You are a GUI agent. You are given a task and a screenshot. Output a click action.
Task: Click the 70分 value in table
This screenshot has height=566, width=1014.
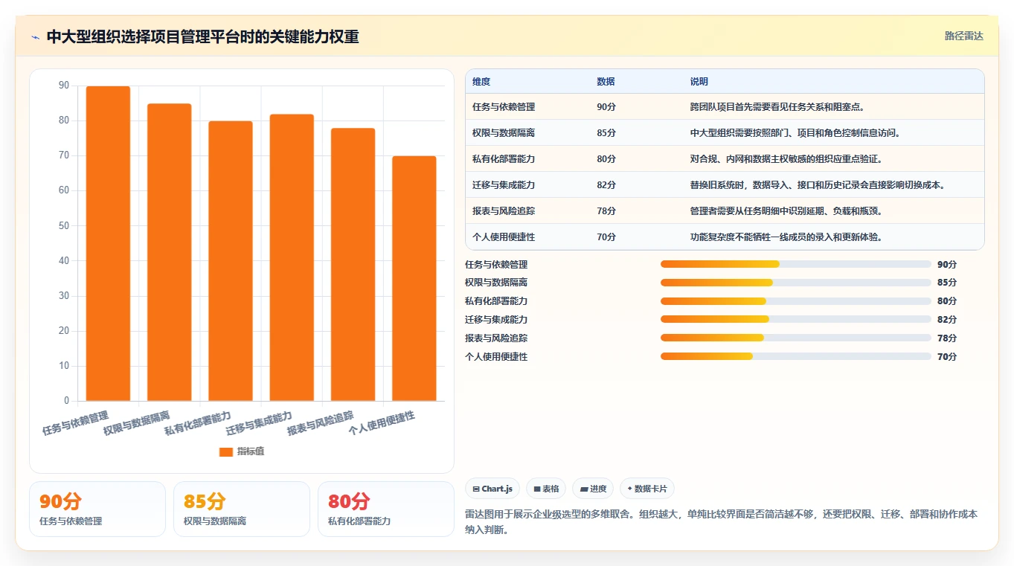pos(606,237)
